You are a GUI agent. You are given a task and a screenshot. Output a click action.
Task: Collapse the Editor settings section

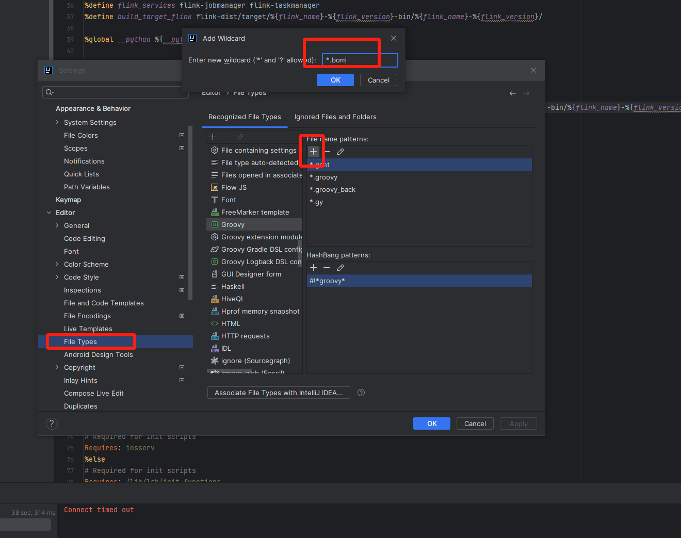pyautogui.click(x=49, y=213)
